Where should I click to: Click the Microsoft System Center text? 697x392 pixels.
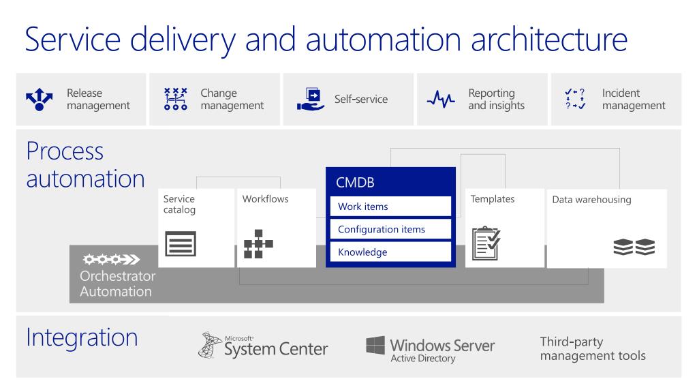pos(276,346)
